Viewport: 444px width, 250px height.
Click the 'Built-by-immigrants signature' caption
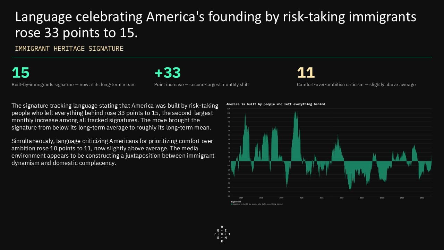[73, 85]
